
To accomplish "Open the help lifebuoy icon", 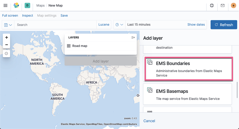I will coord(212,6).
